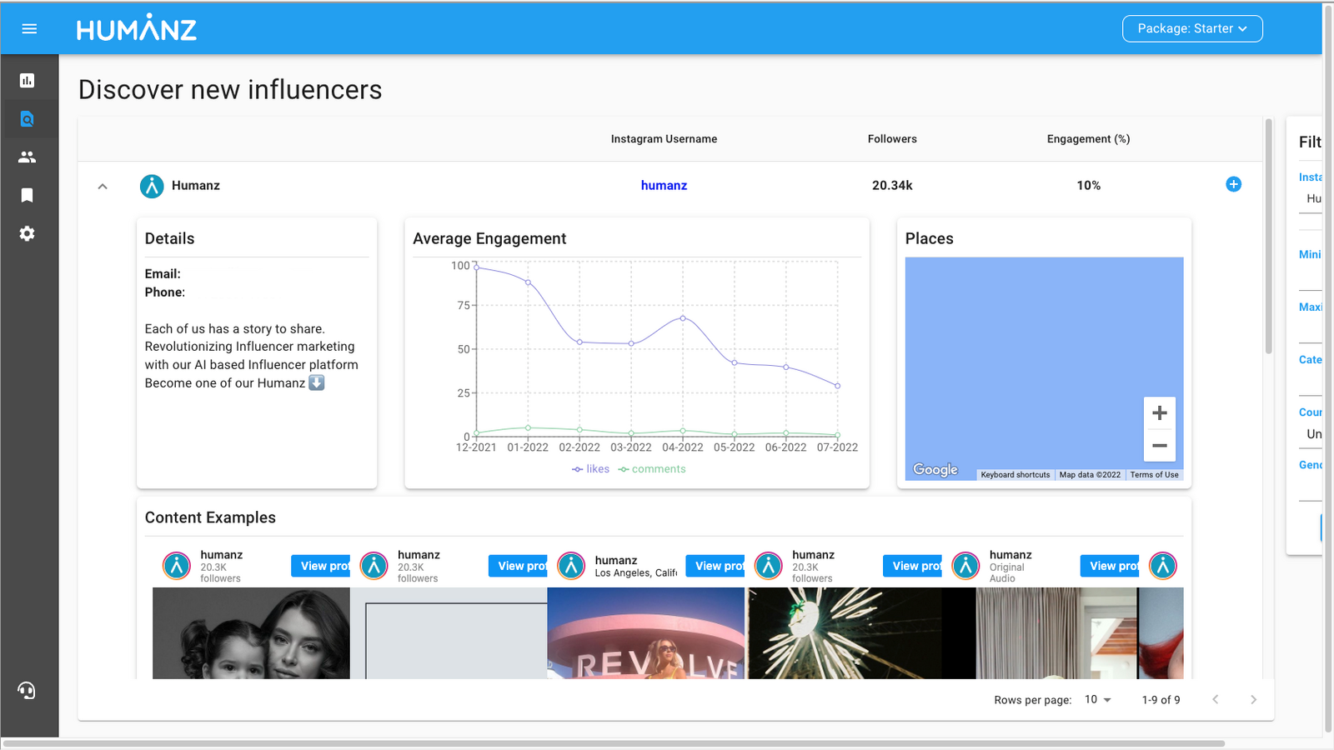
Task: Go to next page of results
Action: 1253,699
